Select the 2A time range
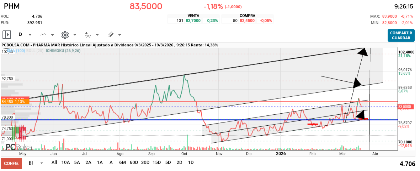Screen dimensions: 420x171 (89, 162)
